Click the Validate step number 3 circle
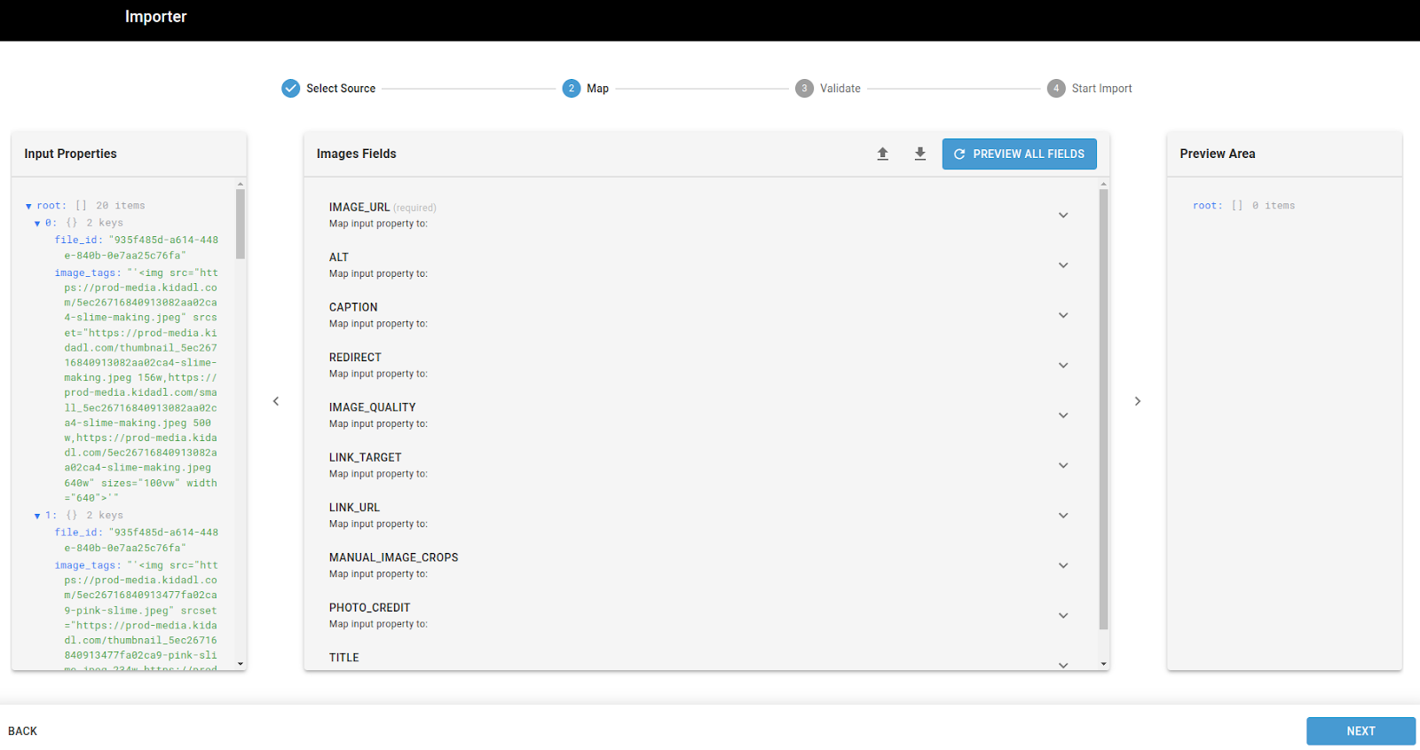This screenshot has height=750, width=1420. (804, 88)
